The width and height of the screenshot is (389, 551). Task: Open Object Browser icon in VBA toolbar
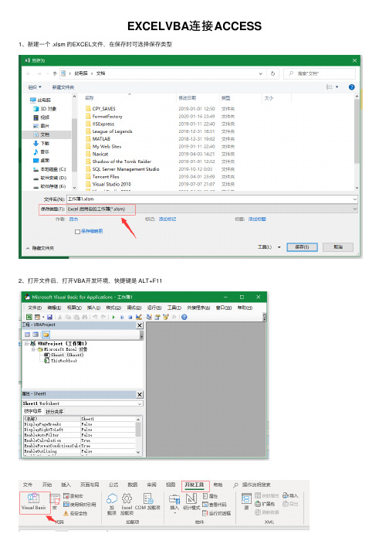click(x=166, y=317)
